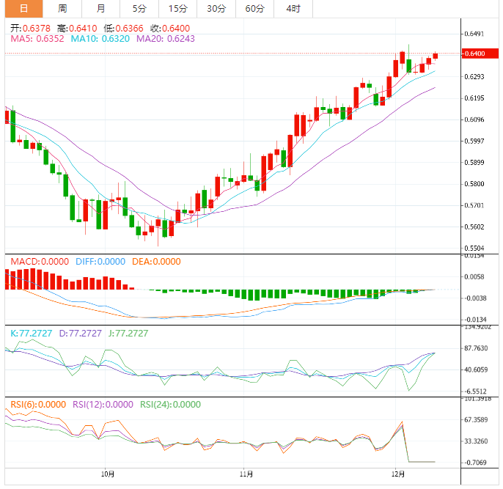The width and height of the screenshot is (503, 489).
Task: Click the 40.6059 KDJ axis label
Action: coord(476,369)
